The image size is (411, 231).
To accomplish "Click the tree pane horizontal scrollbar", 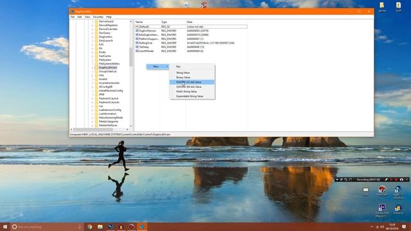I will tap(93, 130).
